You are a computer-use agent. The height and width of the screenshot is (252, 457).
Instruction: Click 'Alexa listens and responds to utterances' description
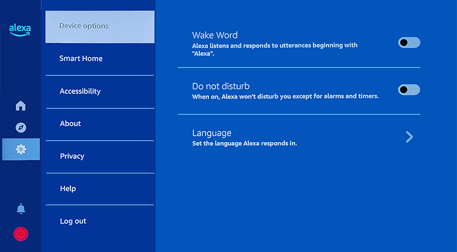(x=275, y=49)
